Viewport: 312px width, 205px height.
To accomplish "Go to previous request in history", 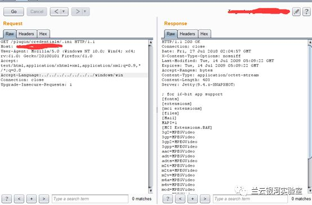I will coord(56,11).
